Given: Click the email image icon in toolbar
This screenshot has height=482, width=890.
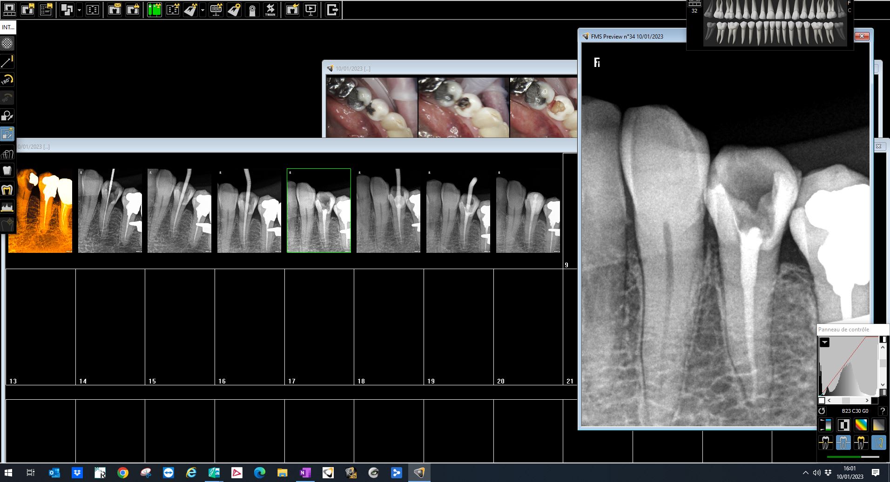Looking at the screenshot, I should click(114, 10).
